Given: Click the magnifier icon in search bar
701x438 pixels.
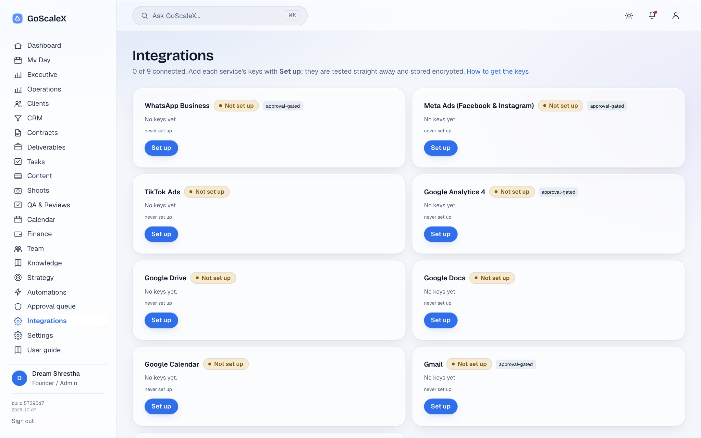Looking at the screenshot, I should (x=145, y=16).
